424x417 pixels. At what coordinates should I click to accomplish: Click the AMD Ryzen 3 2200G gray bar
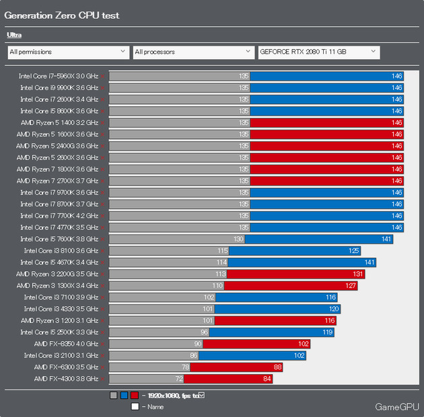(168, 274)
